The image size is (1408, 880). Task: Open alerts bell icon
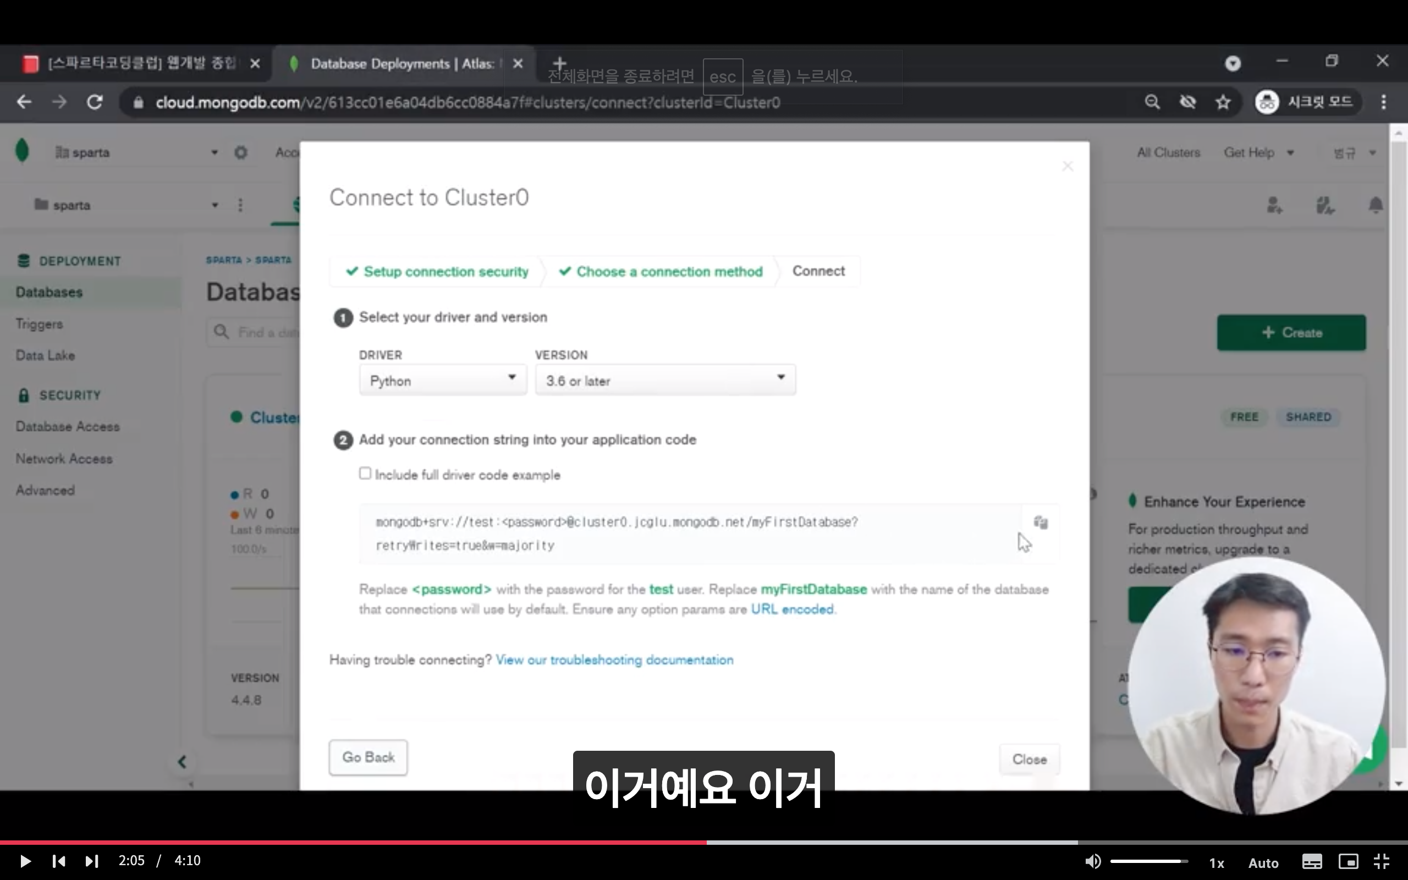1376,205
